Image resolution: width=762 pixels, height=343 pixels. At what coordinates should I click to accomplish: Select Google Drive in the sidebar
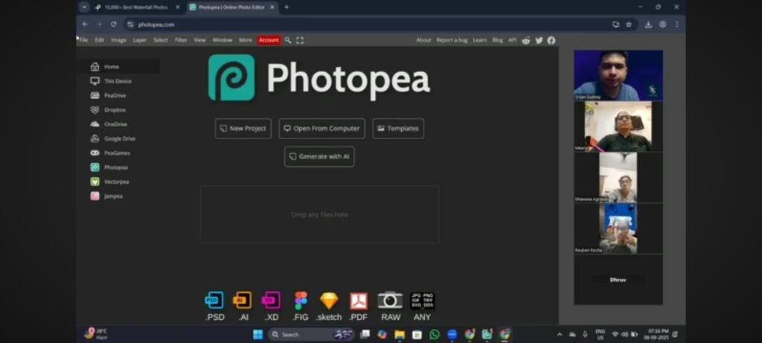pos(119,138)
